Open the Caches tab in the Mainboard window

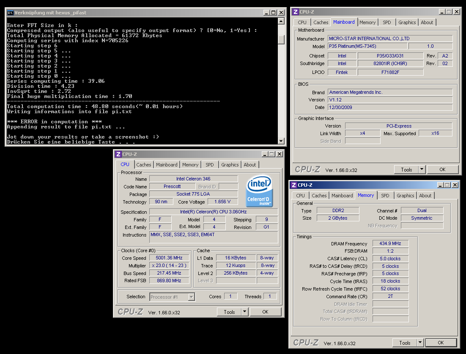pyautogui.click(x=321, y=22)
